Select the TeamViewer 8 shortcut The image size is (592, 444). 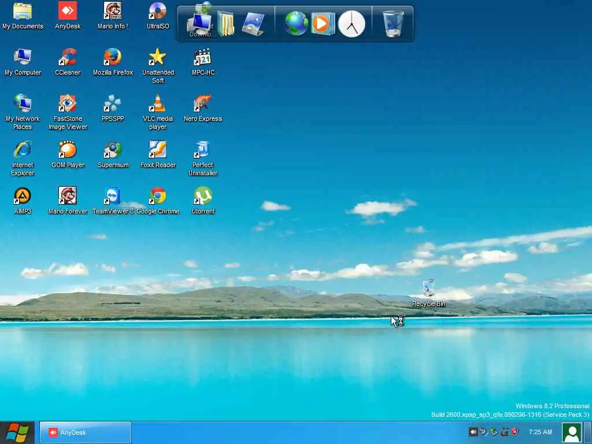coord(113,201)
